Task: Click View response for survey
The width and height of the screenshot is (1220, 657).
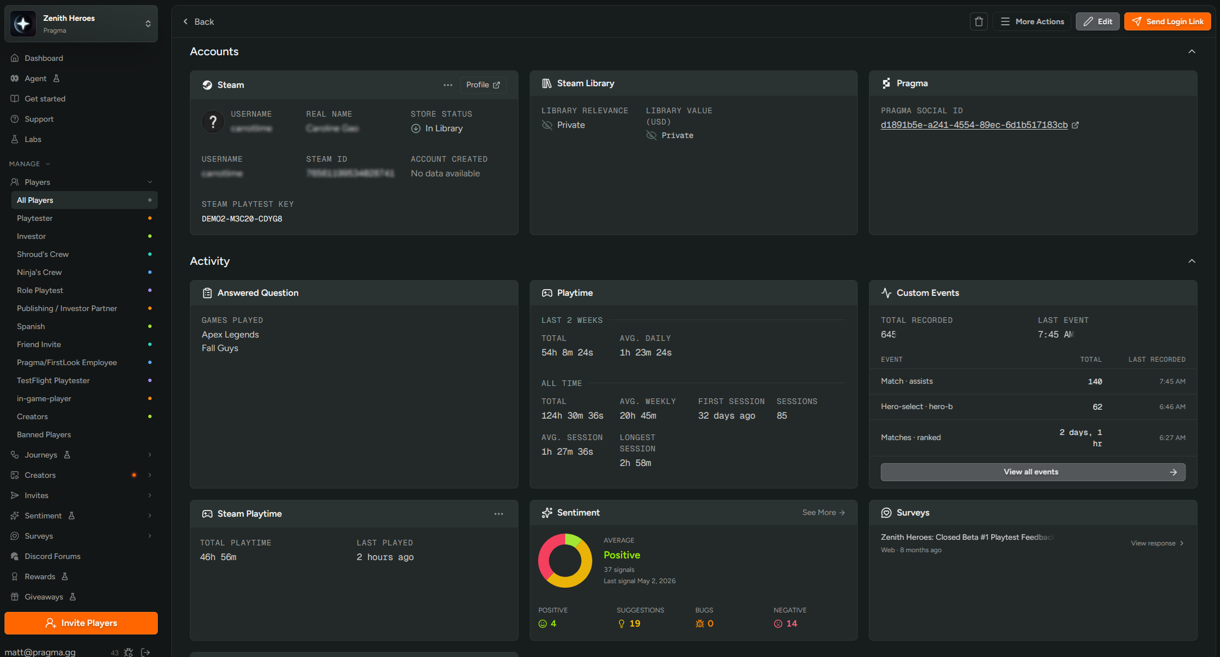Action: click(x=1157, y=543)
